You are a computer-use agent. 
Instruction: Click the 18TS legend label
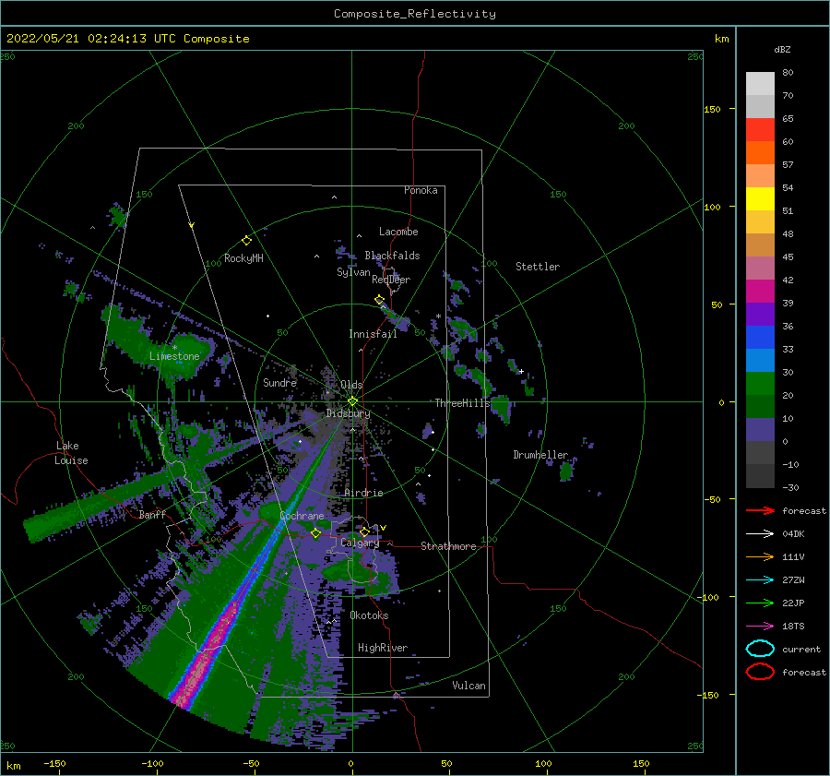(x=793, y=627)
